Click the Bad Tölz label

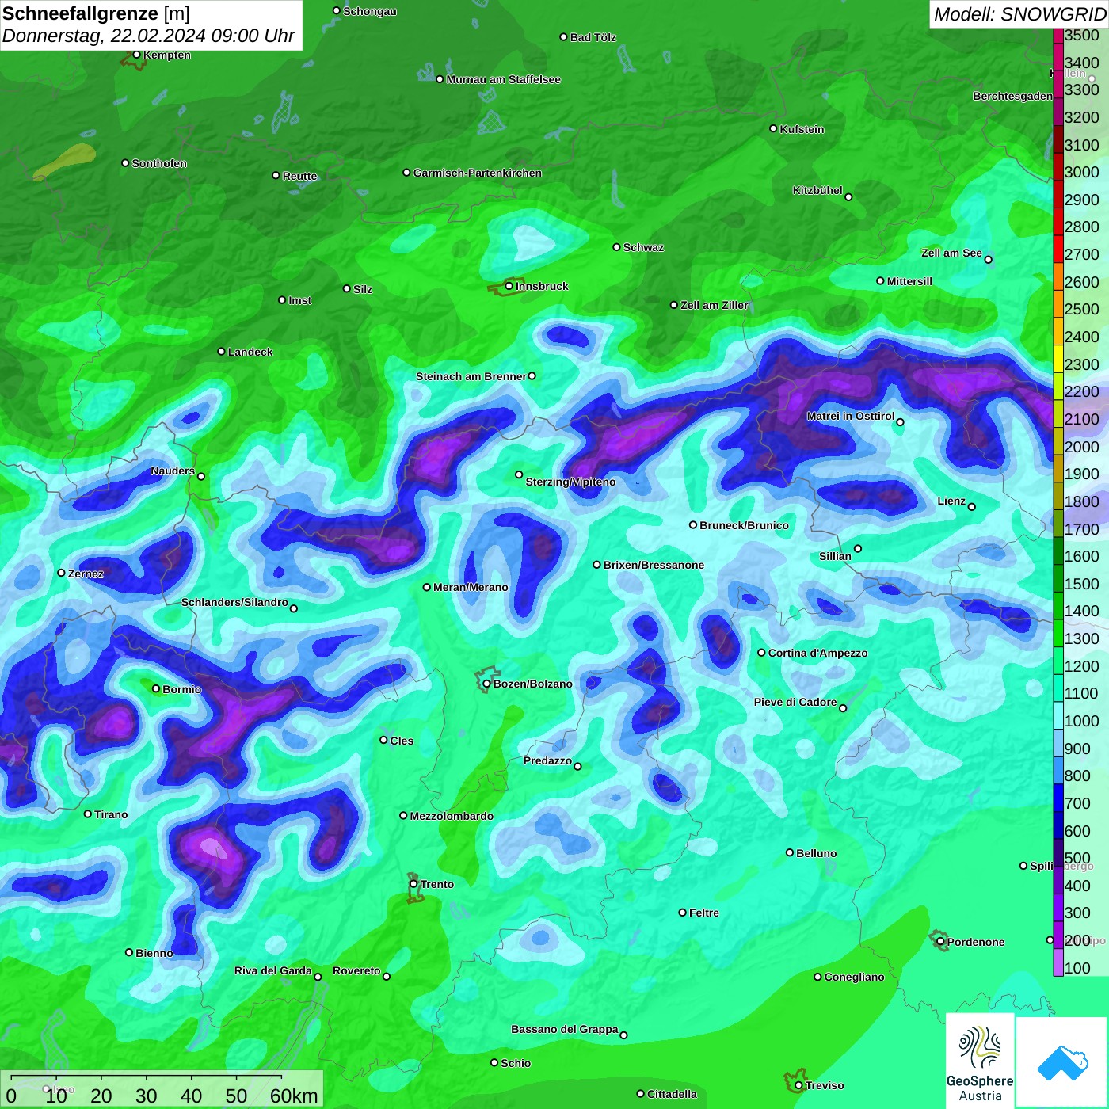593,37
